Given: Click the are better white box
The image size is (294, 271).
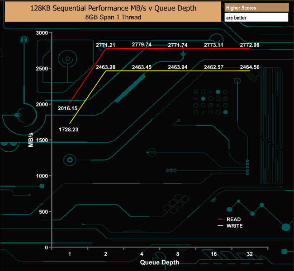Looking at the screenshot, I should (256, 18).
